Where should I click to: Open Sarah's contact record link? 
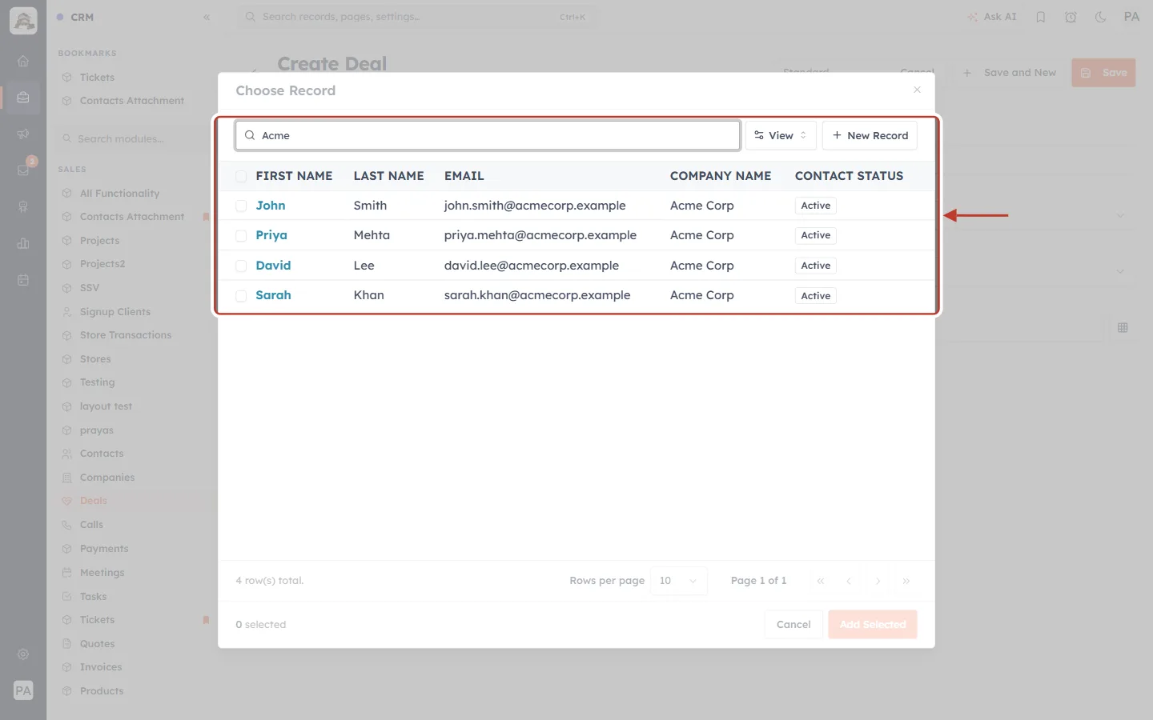pos(273,295)
